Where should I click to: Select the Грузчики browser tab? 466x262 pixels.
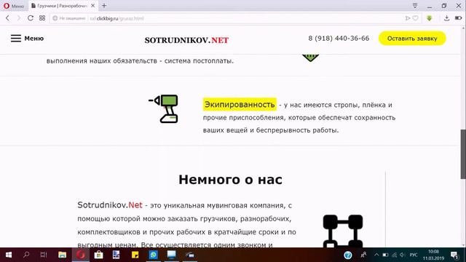pyautogui.click(x=62, y=6)
